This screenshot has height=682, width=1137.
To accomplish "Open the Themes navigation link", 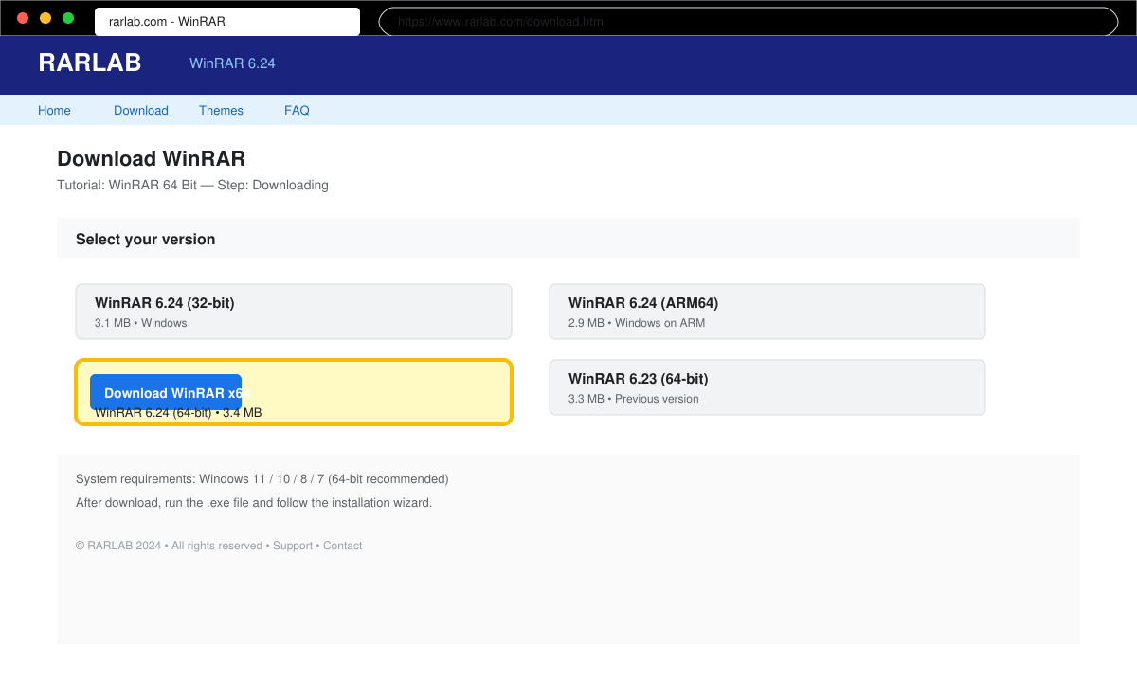I will coord(221,110).
